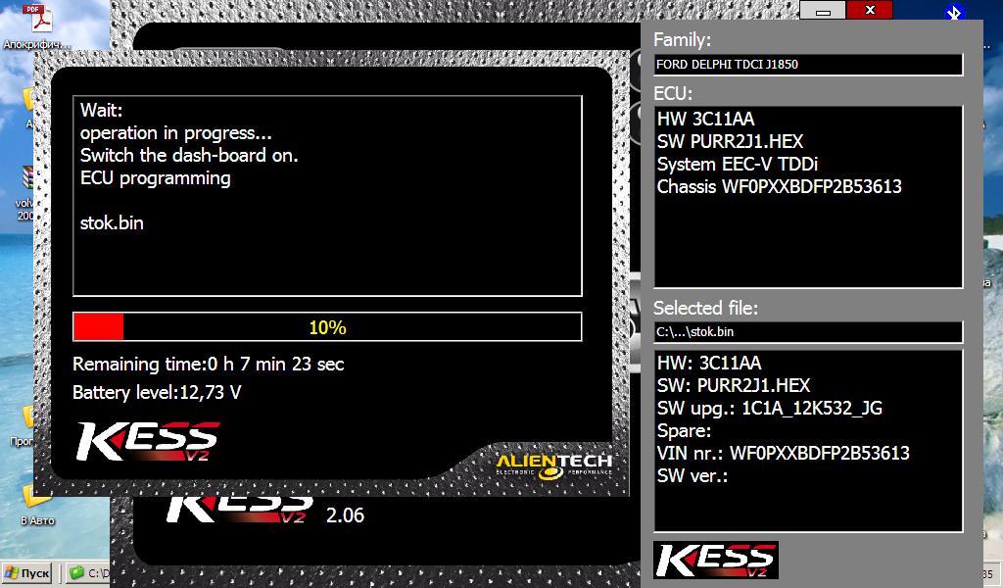The width and height of the screenshot is (1003, 588).
Task: Click the "SW ver.:" line in file info
Action: [x=693, y=476]
